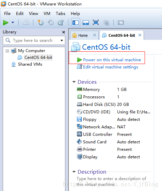
Task: Close the Home tab
Action: click(95, 35)
